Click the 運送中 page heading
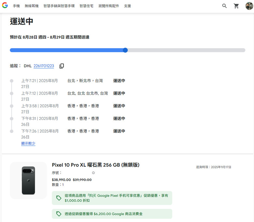 click(x=21, y=22)
